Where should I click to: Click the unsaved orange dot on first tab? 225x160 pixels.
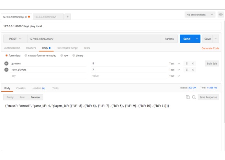[29, 17]
